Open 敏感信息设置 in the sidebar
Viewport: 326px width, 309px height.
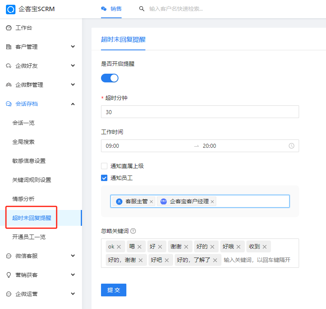29,161
